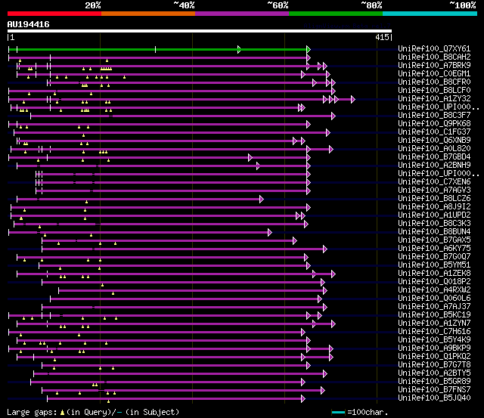Select the UniRef100_B7GAX5 label
The width and height of the screenshot is (484, 418).
point(434,240)
